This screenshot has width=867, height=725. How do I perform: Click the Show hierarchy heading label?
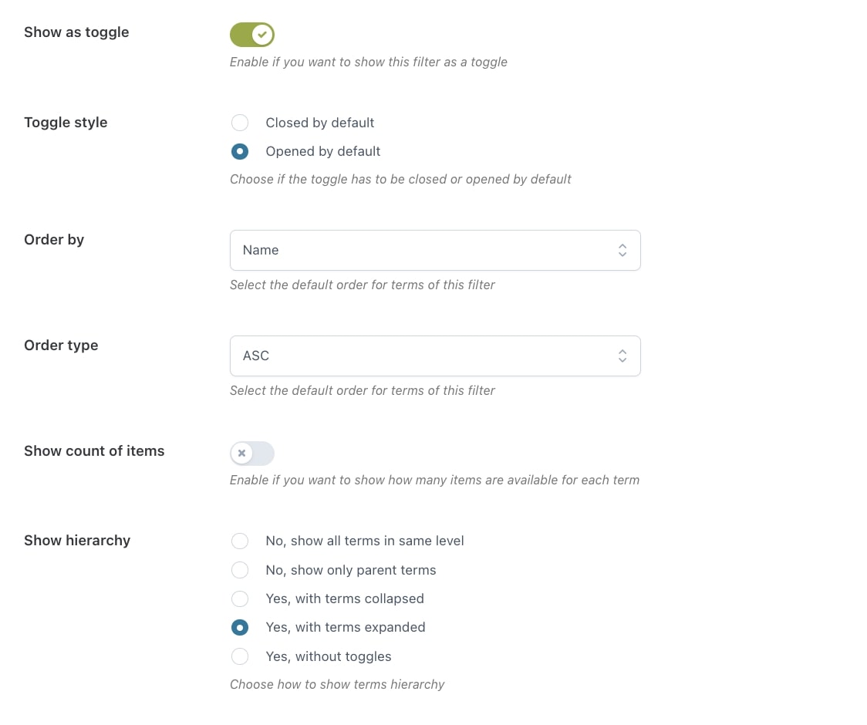77,541
